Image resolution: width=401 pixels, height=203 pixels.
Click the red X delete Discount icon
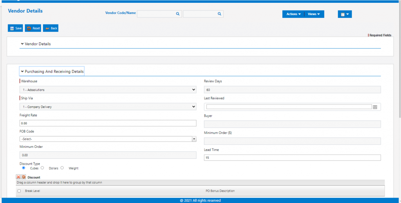click(x=18, y=177)
